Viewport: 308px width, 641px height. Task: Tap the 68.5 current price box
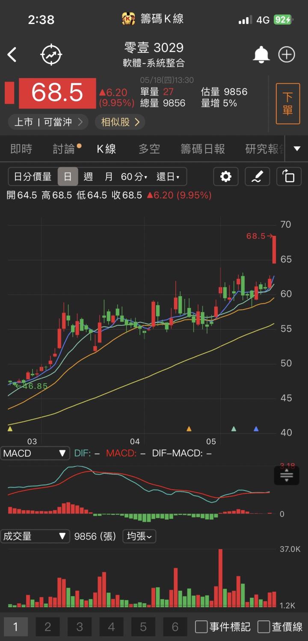tap(57, 93)
